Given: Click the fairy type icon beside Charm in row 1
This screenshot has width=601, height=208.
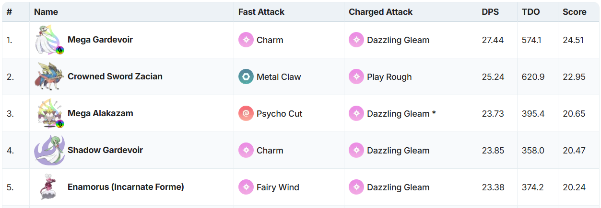Looking at the screenshot, I should [246, 40].
